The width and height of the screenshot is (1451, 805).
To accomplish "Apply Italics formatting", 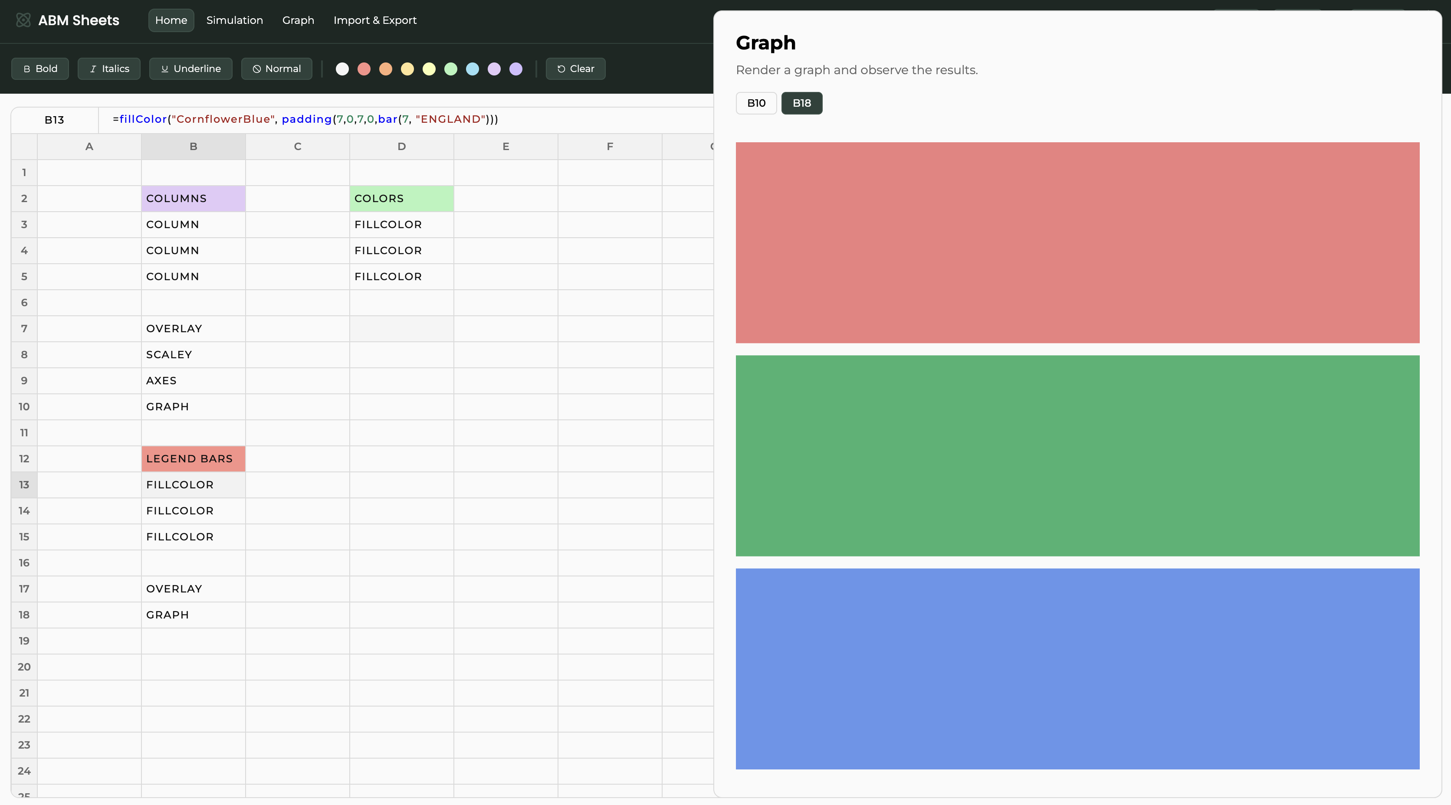I will [x=109, y=69].
